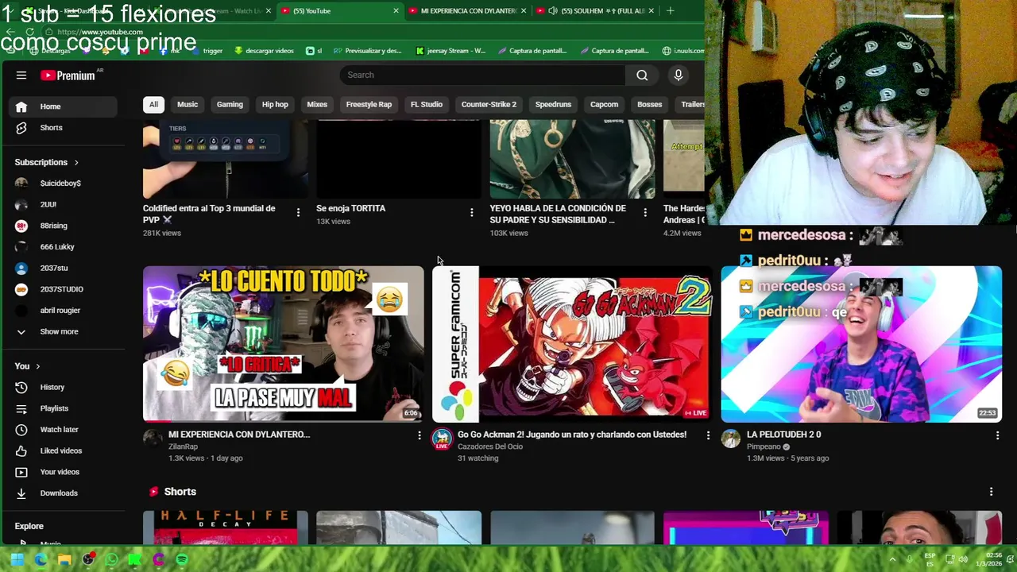Open the Pimpeano channel link
The image size is (1017, 572).
coord(764,446)
